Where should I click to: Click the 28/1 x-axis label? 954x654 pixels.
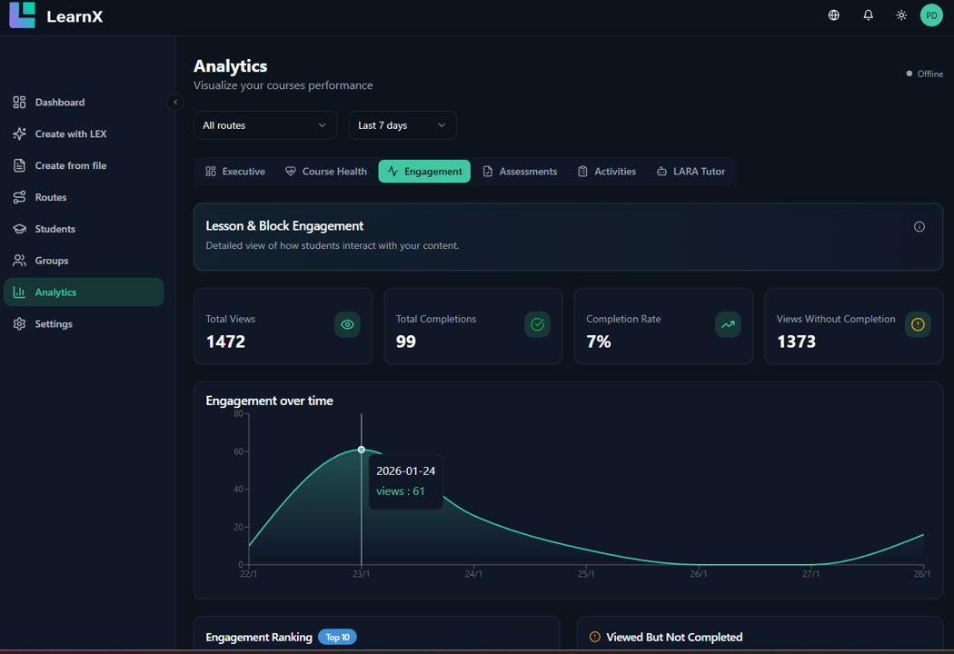click(922, 574)
